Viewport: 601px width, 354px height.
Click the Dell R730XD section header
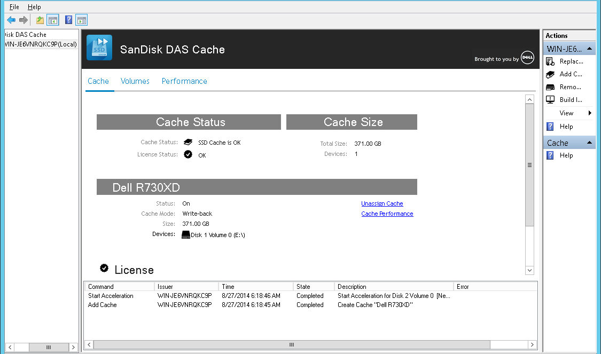click(x=257, y=187)
